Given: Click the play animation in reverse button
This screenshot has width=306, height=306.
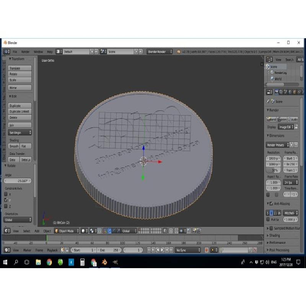Looking at the screenshot, I should point(158,250).
